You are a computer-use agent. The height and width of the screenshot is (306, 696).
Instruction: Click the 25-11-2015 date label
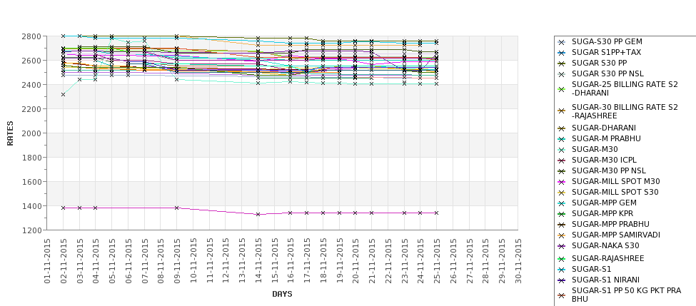[x=436, y=261]
